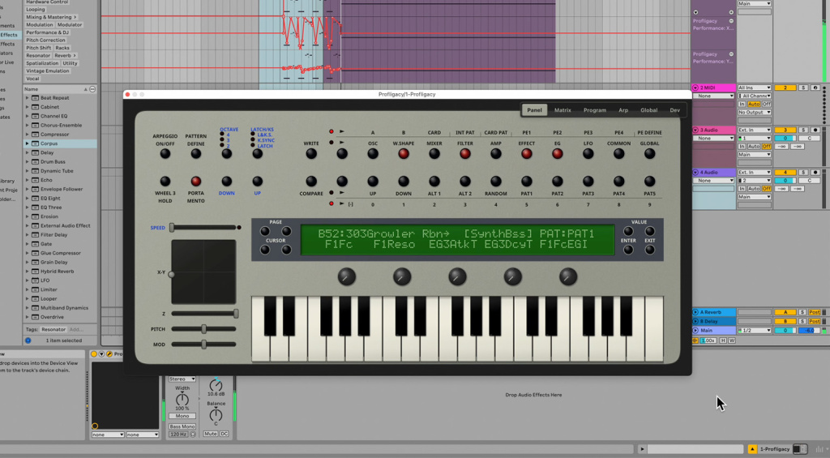830x458 pixels.
Task: Select the GLOBAL edit button
Action: (649, 154)
